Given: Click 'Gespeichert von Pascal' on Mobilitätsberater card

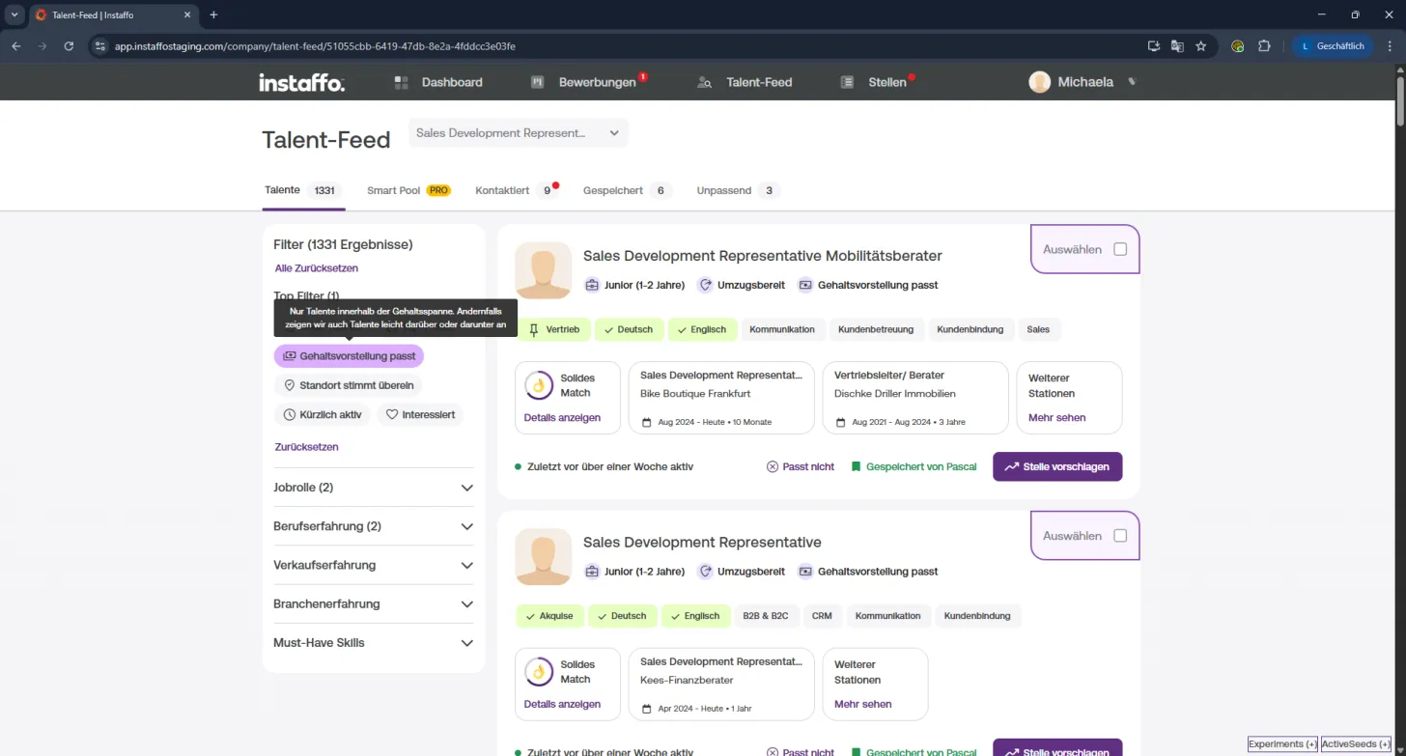Looking at the screenshot, I should 914,466.
